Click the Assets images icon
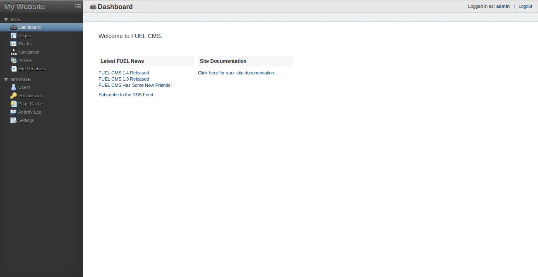538x277 pixels. (14, 60)
